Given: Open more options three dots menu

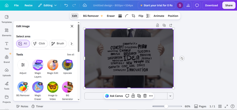Looking at the screenshot, I should click(151, 96).
